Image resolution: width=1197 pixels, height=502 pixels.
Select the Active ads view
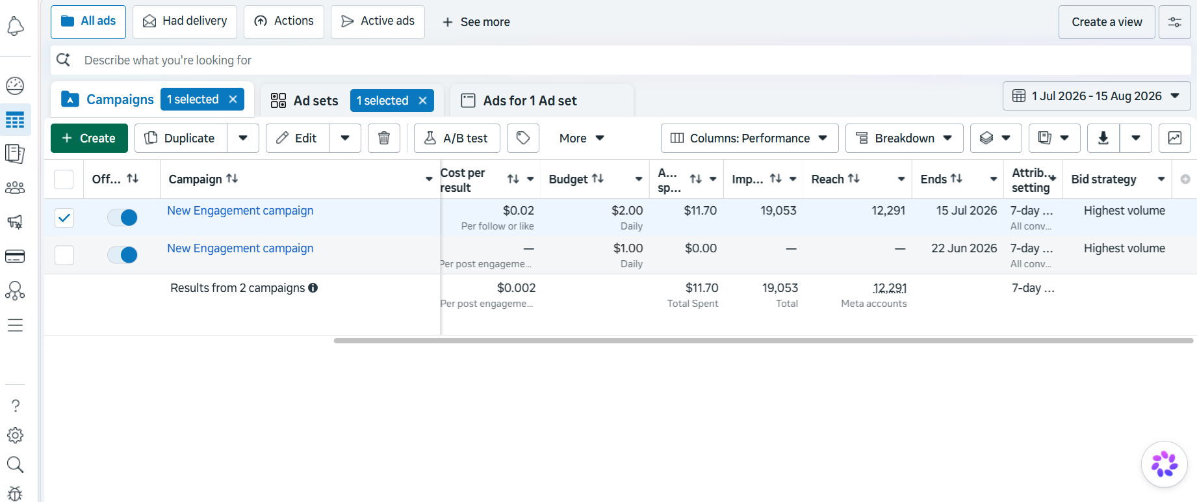click(378, 21)
